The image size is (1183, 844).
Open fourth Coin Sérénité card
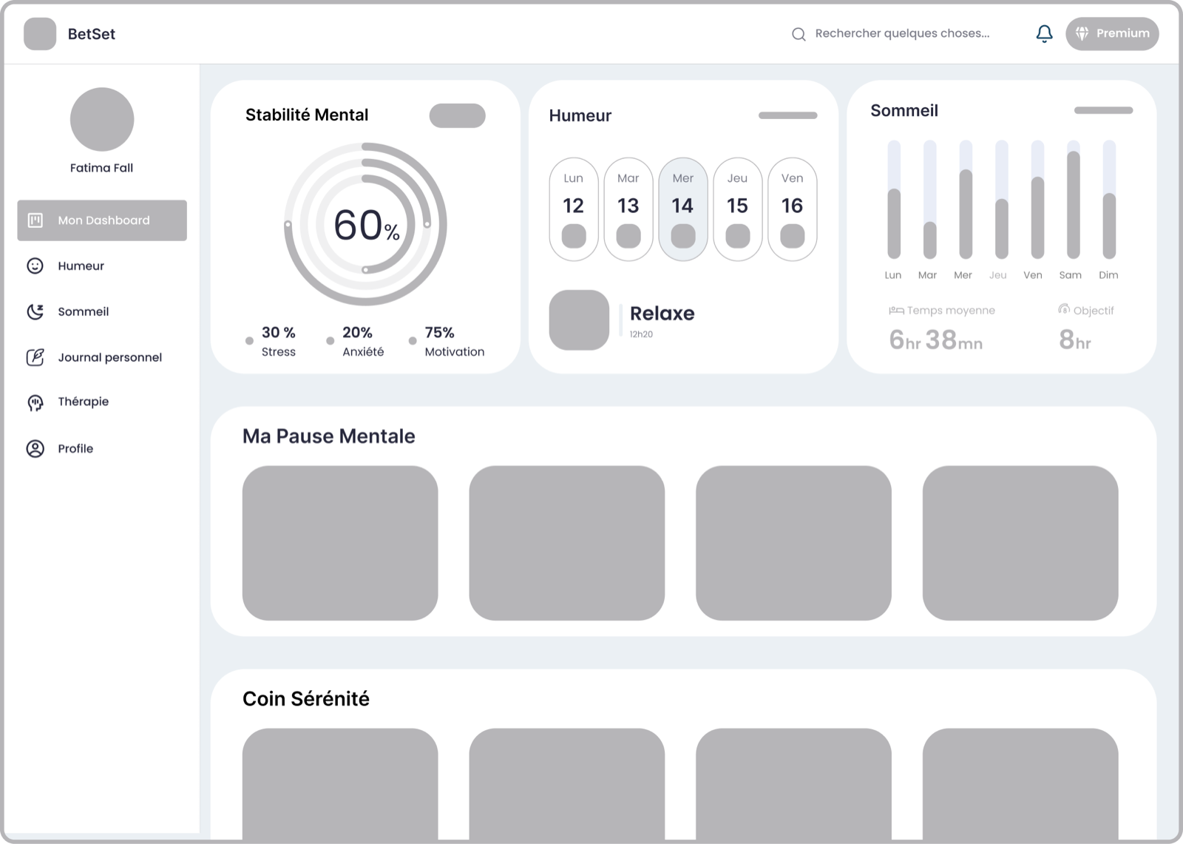click(x=1020, y=784)
